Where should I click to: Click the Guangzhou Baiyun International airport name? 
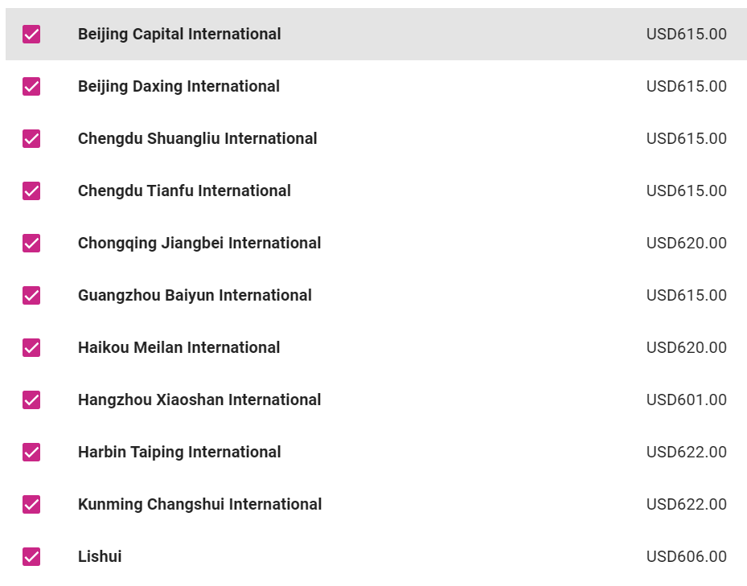(x=195, y=295)
